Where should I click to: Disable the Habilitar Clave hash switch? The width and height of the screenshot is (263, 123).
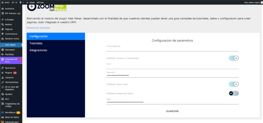click(233, 84)
